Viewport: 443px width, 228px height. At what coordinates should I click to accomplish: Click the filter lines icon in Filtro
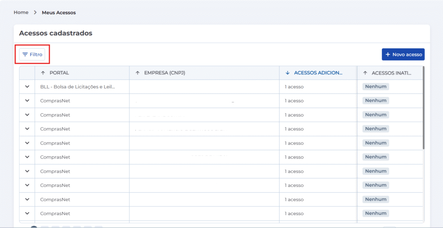point(25,54)
